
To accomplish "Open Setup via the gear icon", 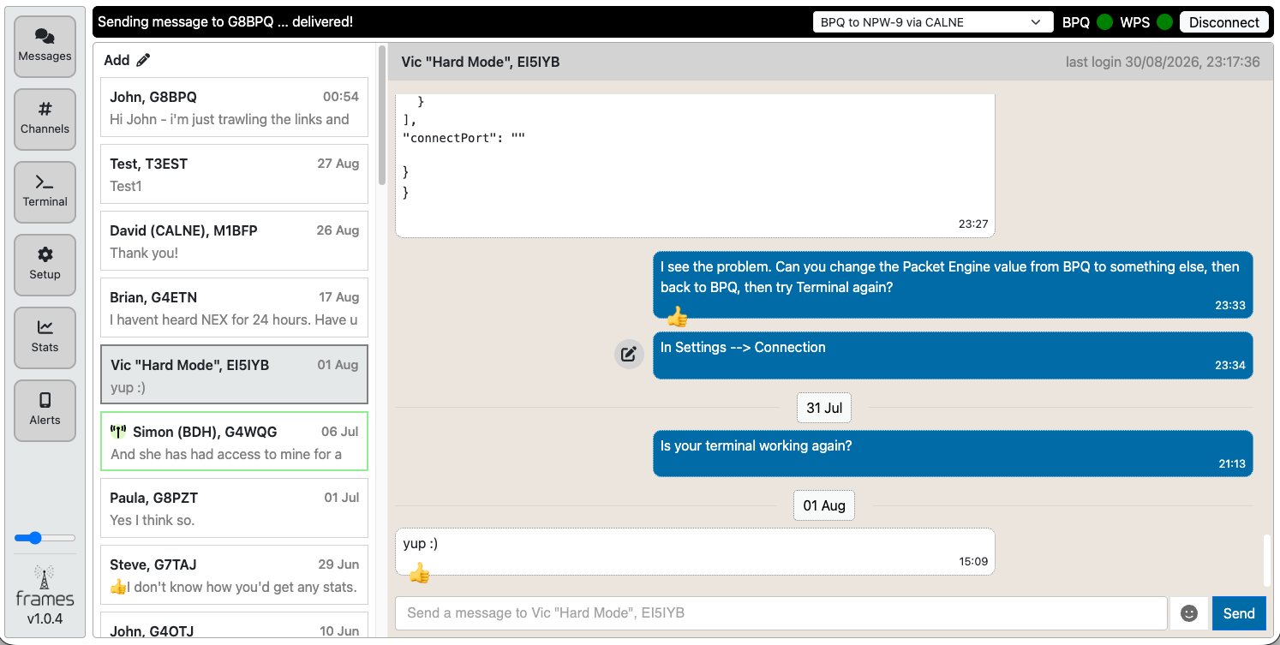I will (x=45, y=265).
